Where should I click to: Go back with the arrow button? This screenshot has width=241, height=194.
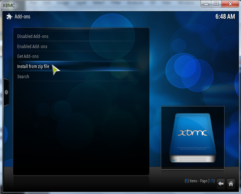click(221, 183)
